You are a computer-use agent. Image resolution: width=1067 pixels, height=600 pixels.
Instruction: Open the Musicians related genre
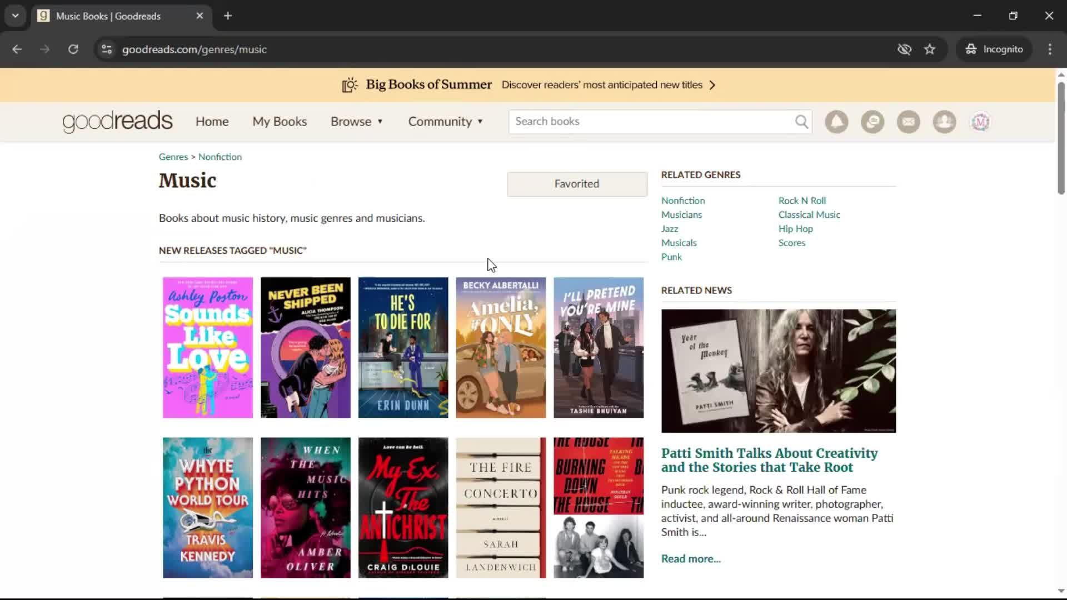pyautogui.click(x=681, y=214)
